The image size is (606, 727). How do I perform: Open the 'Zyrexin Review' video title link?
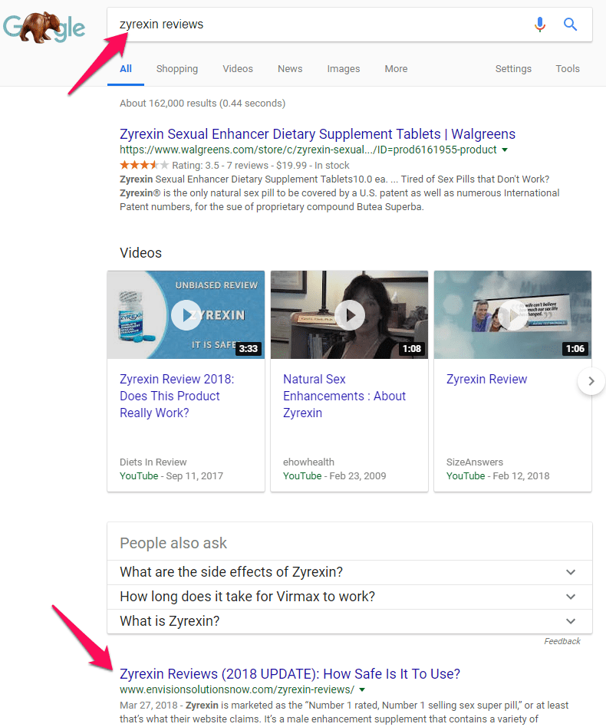coord(486,380)
